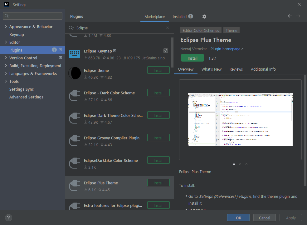
Task: Click the Eclipse Keymap keyboard icon
Action: 74,54
